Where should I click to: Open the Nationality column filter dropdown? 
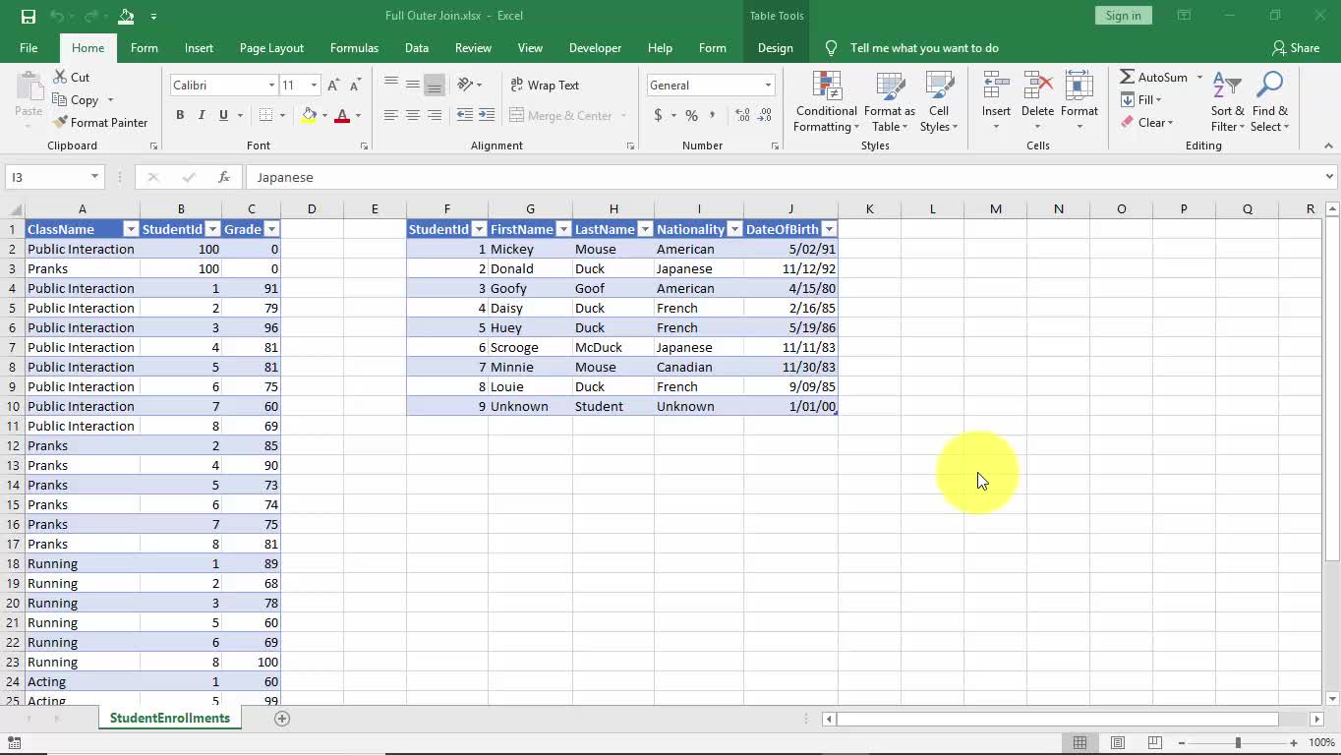pyautogui.click(x=733, y=229)
